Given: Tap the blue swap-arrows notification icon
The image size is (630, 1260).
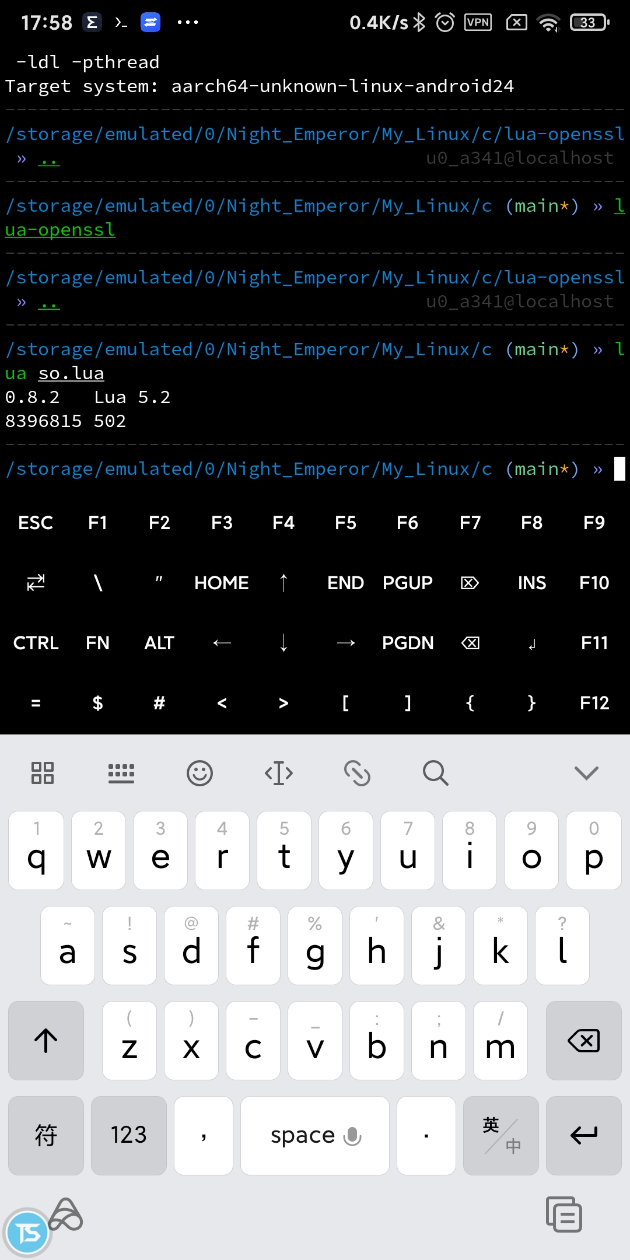Looking at the screenshot, I should click(150, 23).
